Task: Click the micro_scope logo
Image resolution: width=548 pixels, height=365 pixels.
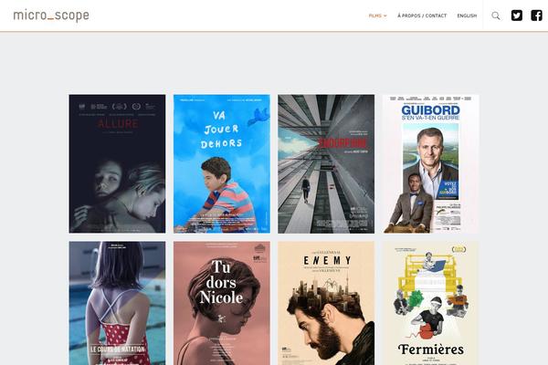Action: tap(51, 16)
